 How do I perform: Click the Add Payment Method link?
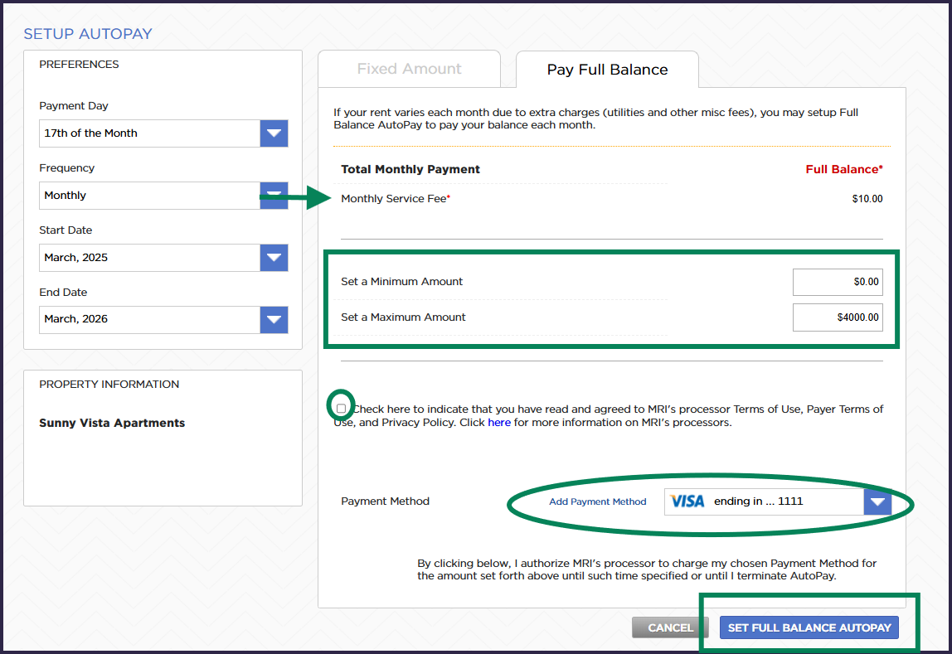(597, 501)
